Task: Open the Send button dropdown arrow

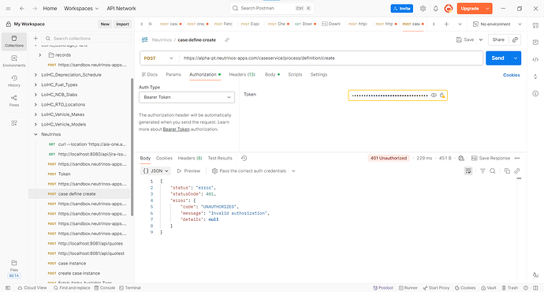Action: (515, 58)
